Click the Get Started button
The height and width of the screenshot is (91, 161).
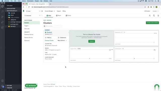pyautogui.click(x=31, y=85)
